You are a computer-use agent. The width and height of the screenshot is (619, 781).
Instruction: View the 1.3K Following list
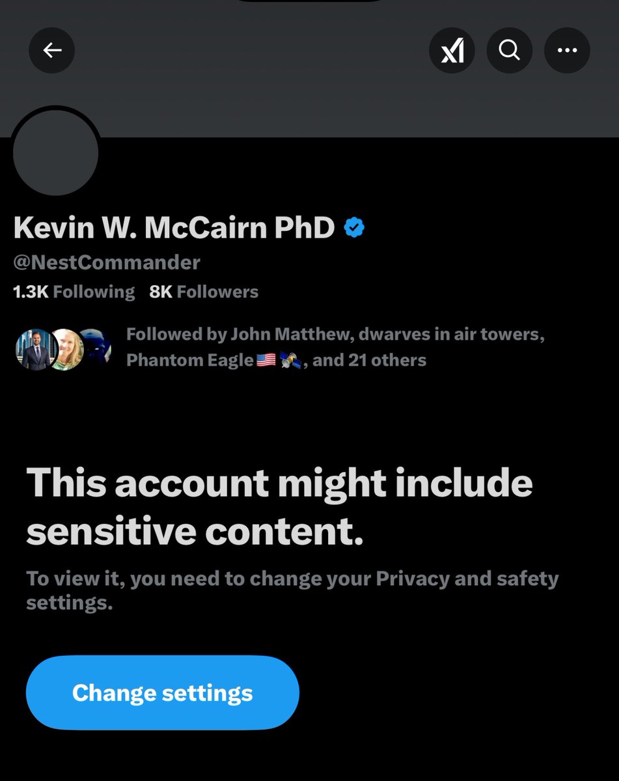[74, 292]
